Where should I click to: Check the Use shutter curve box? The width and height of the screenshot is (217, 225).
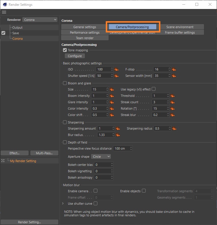[x=95, y=203]
